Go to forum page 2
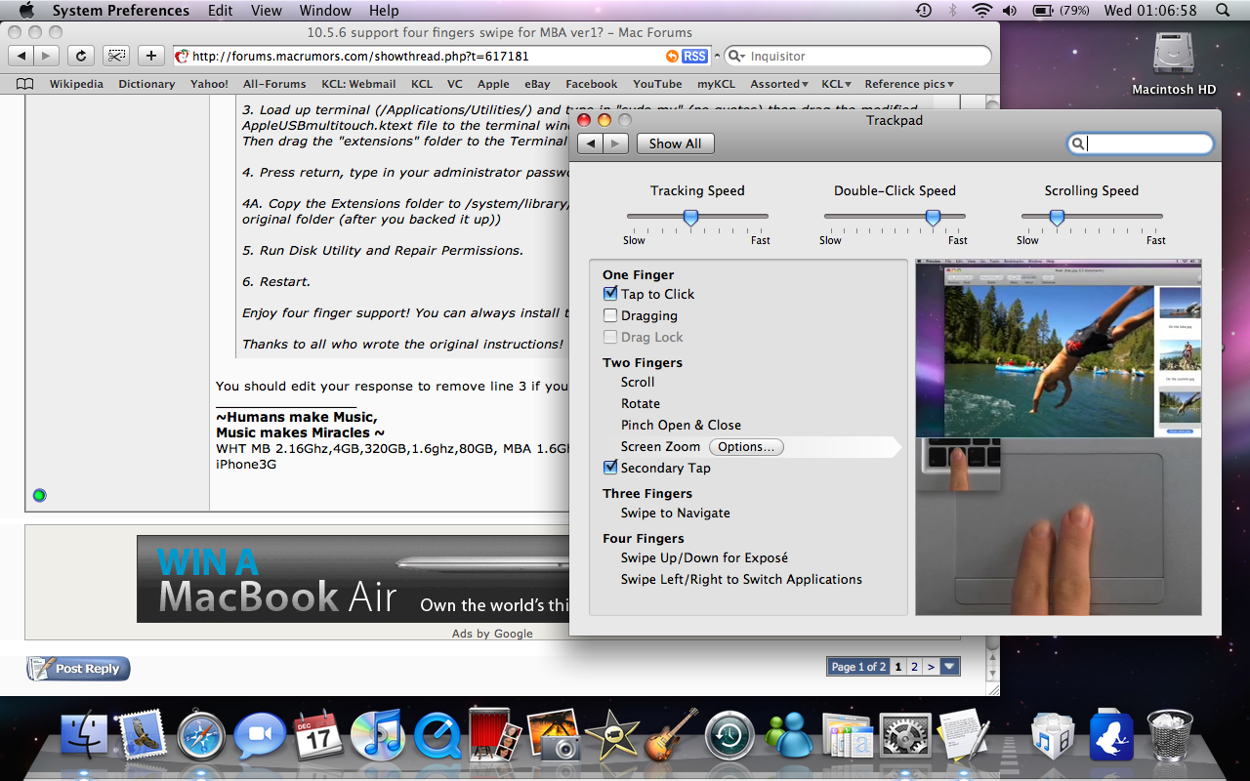Viewport: 1250px width, 781px height. click(x=914, y=667)
